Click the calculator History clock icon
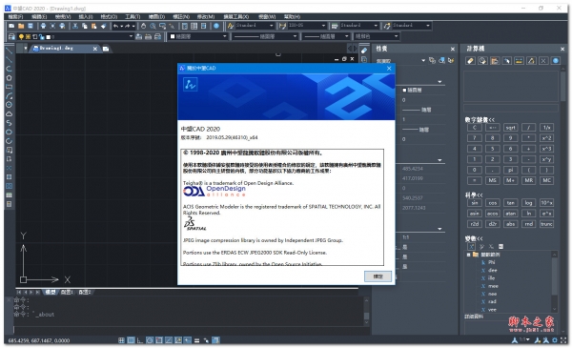Screen dimensions: 572x348 482,61
